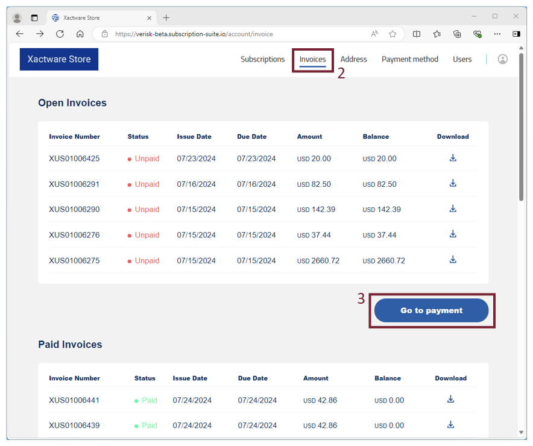This screenshot has width=533, height=446.
Task: Add this page to favorites (star)
Action: click(393, 34)
